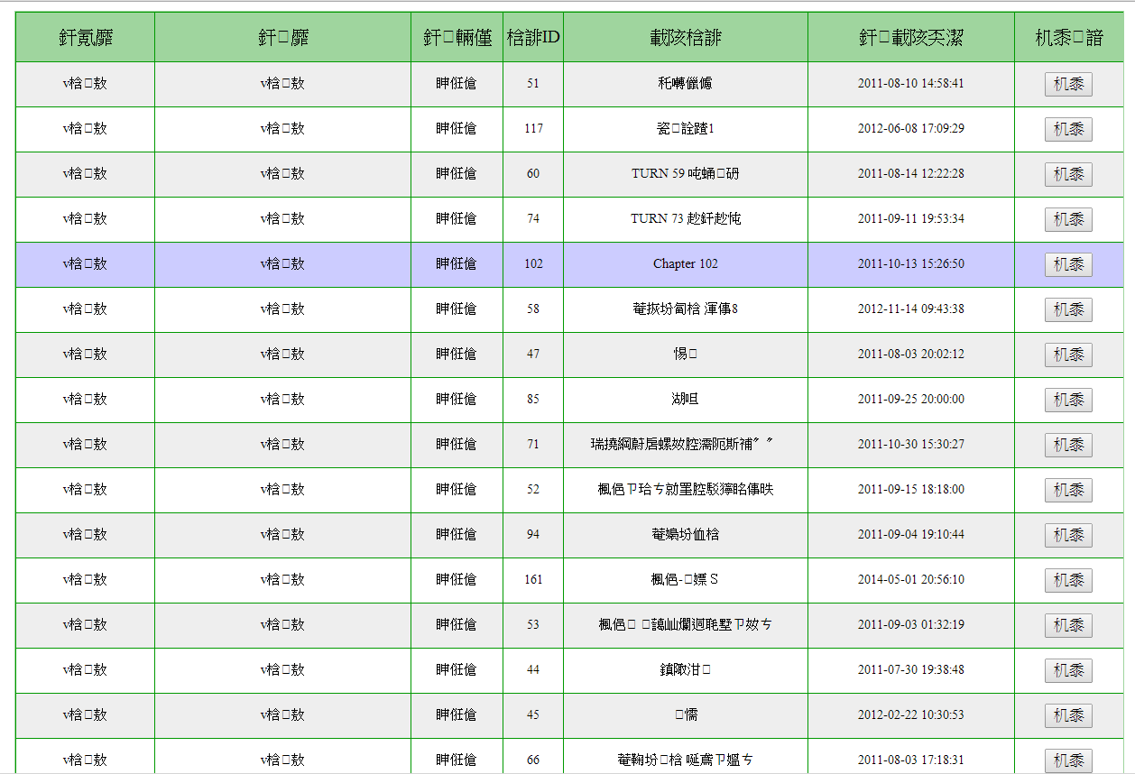This screenshot has height=774, width=1135.
Task: Click the action button in the ID 117 row
Action: (1068, 129)
